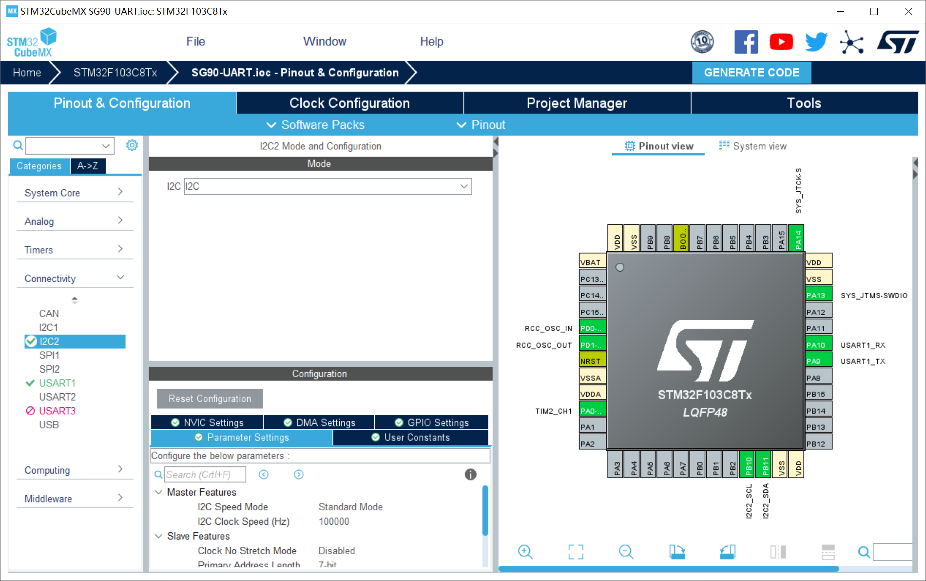
Task: Rotate the chip counter-clockwise
Action: click(x=728, y=552)
